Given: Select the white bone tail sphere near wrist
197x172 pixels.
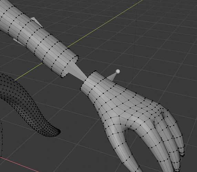Looking at the screenshot, I should tap(118, 72).
